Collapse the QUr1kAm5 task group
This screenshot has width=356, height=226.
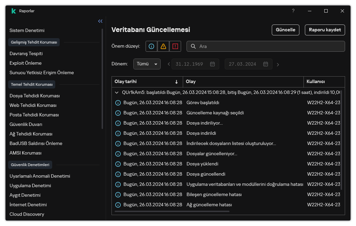click(118, 92)
